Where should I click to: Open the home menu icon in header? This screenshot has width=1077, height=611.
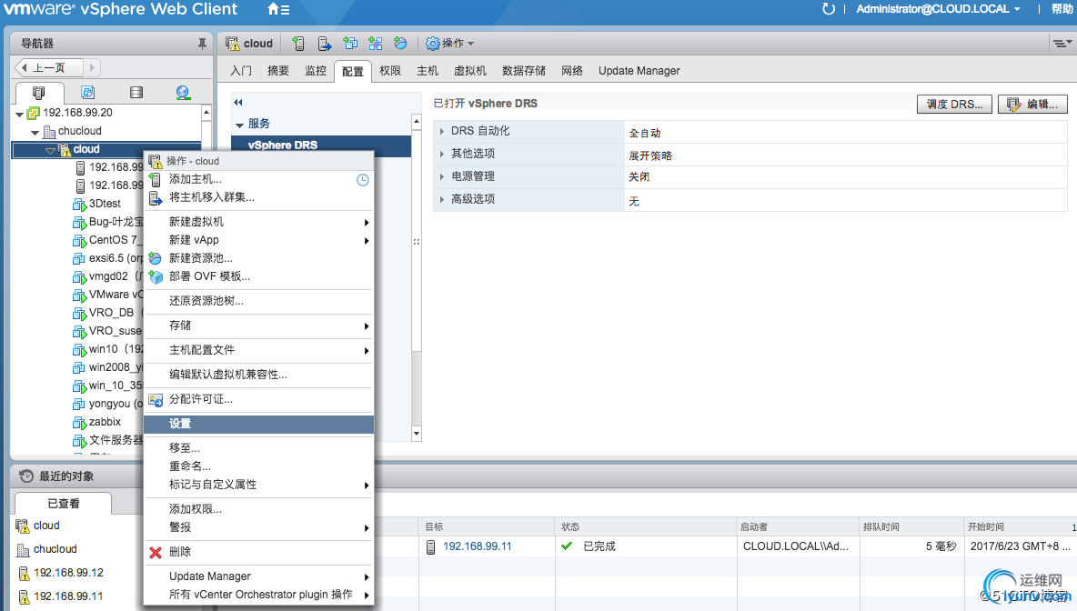[x=278, y=9]
